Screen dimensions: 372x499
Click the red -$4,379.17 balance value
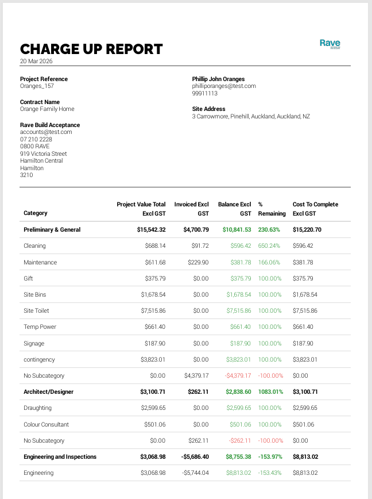click(x=235, y=376)
